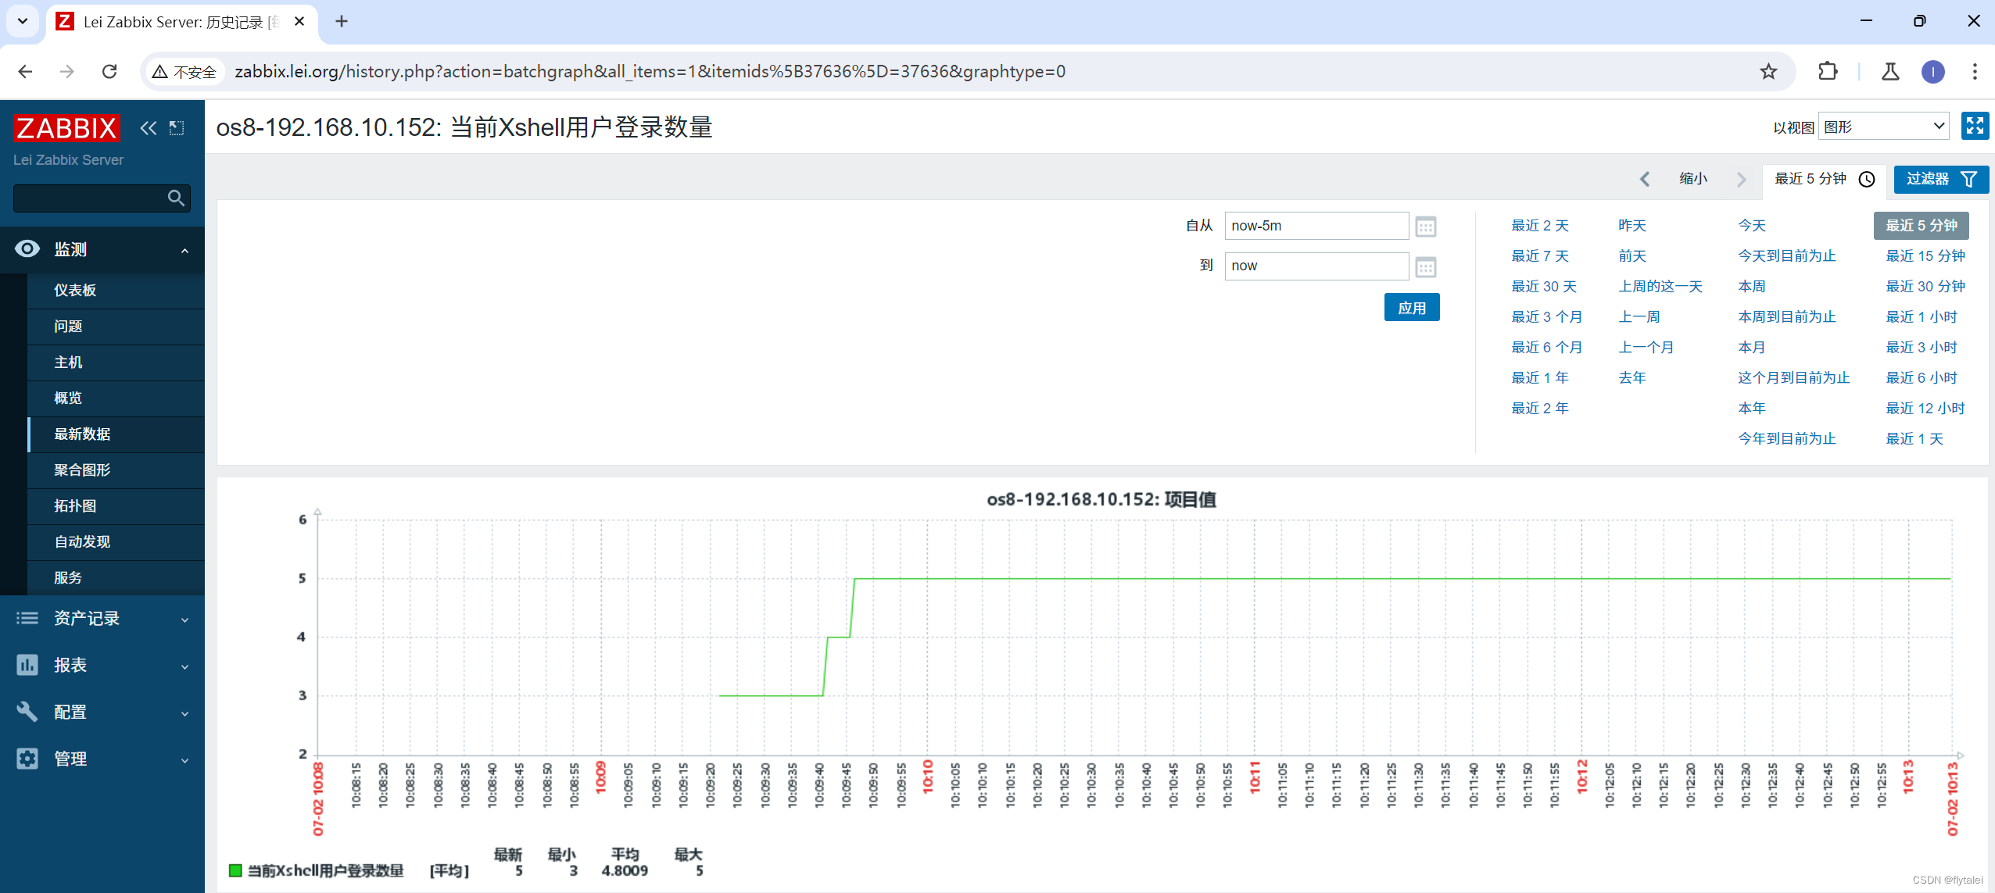The width and height of the screenshot is (1995, 893).
Task: Open the 聚合图形 menu item
Action: (x=116, y=470)
